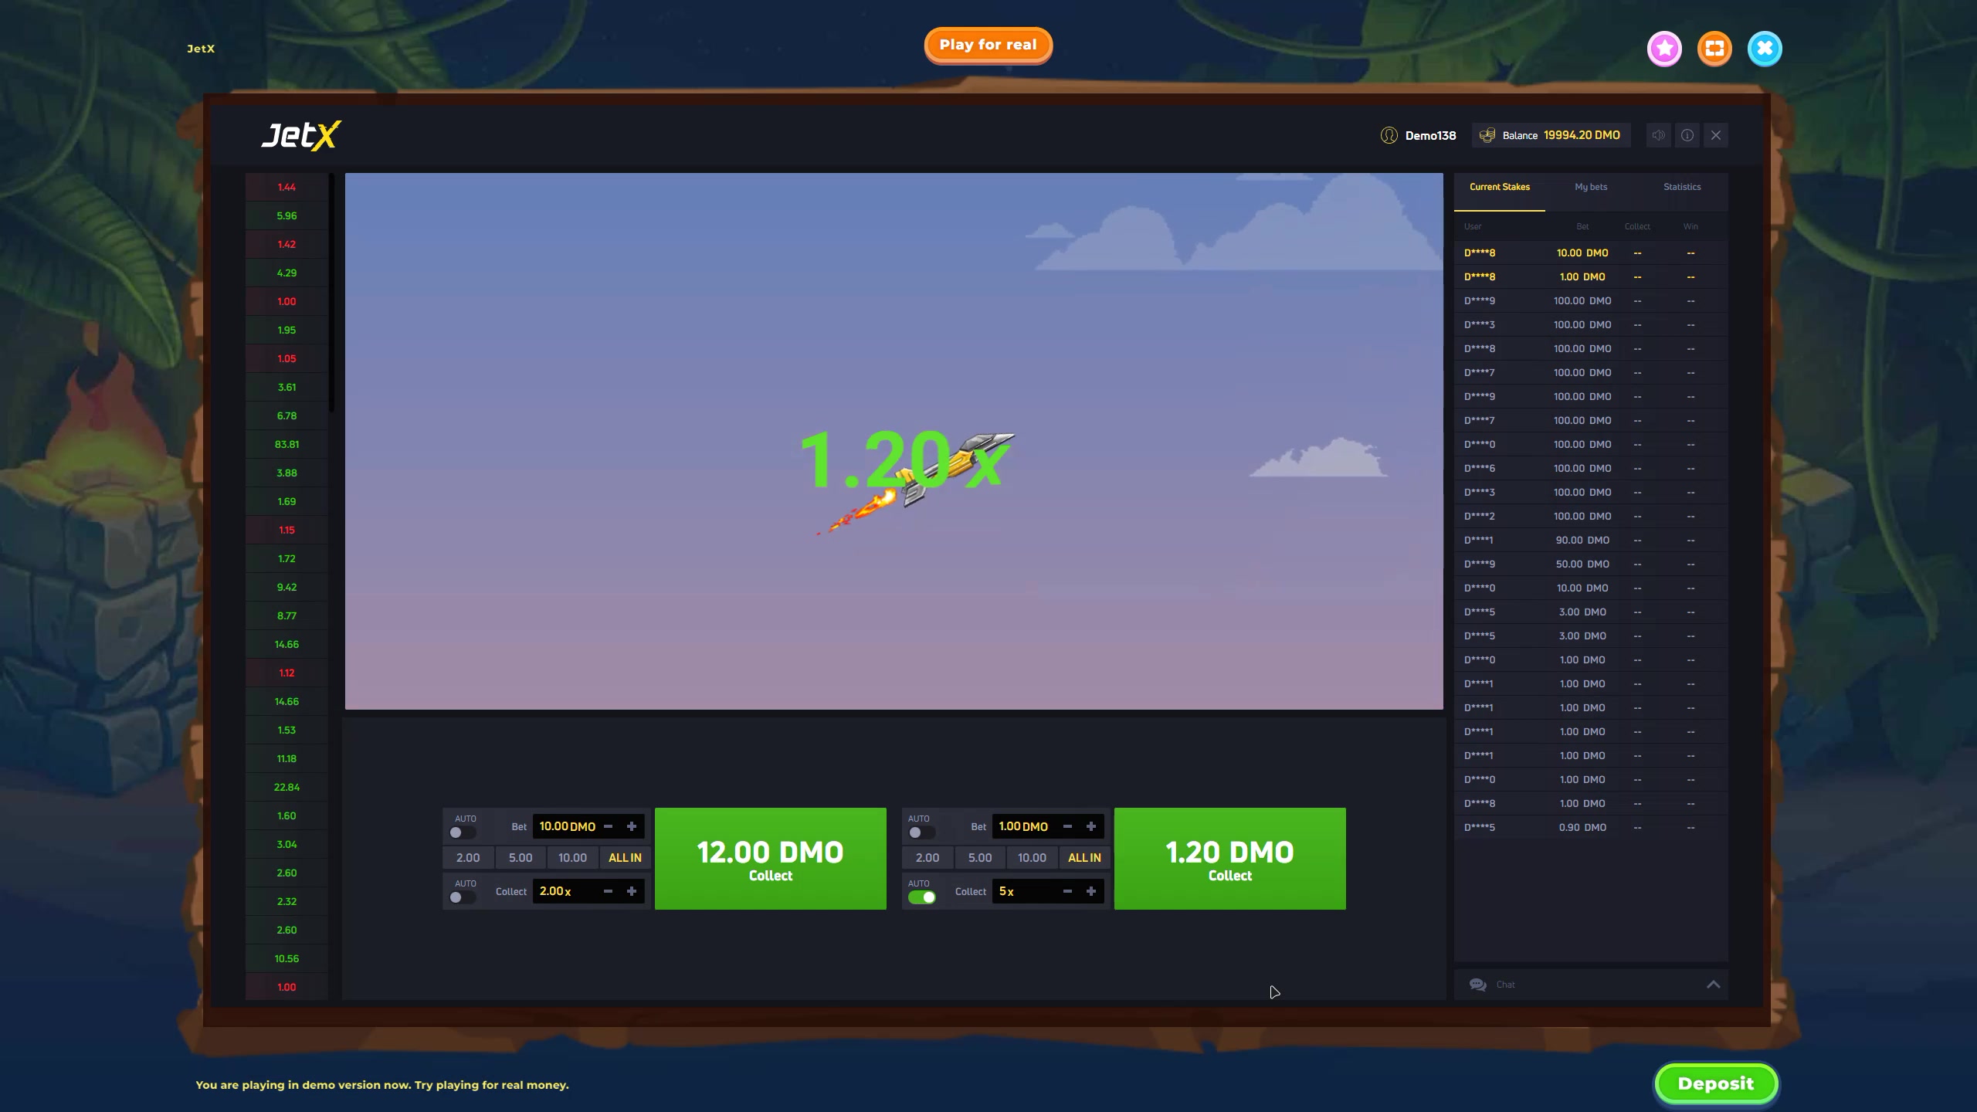
Task: Open the game info icon
Action: pos(1687,135)
